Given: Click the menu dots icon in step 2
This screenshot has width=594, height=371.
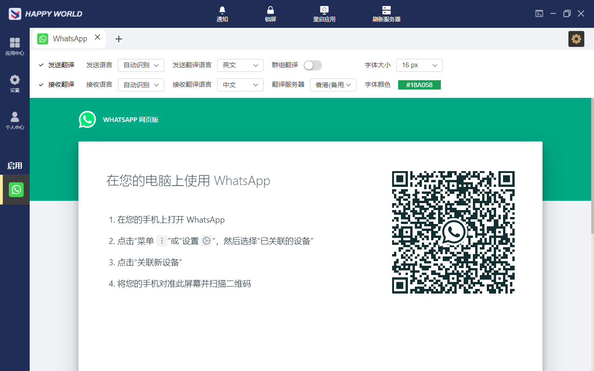Looking at the screenshot, I should [162, 241].
